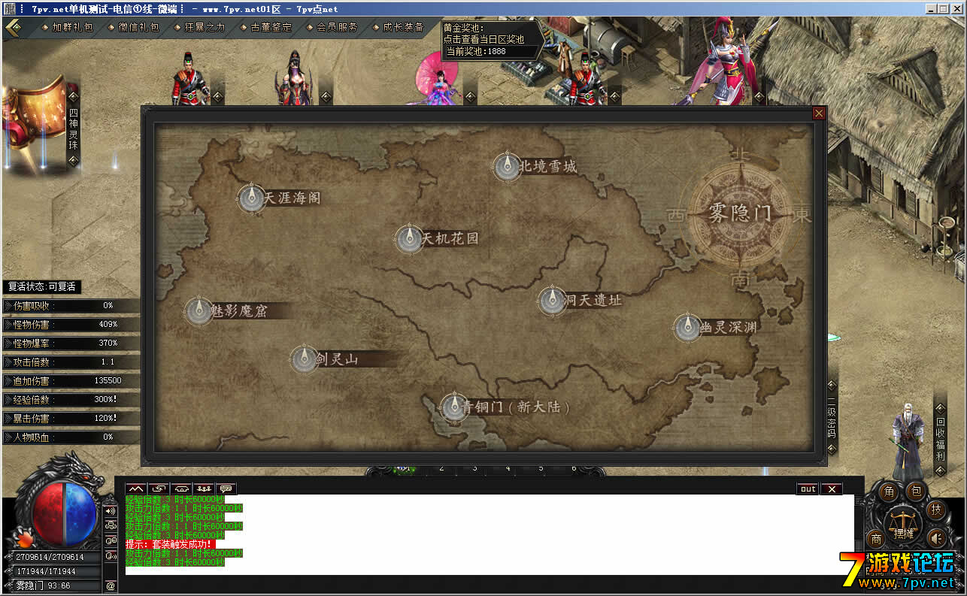Click the 经验倍数 stat row
Screen dimensions: 967x596
tap(71, 399)
